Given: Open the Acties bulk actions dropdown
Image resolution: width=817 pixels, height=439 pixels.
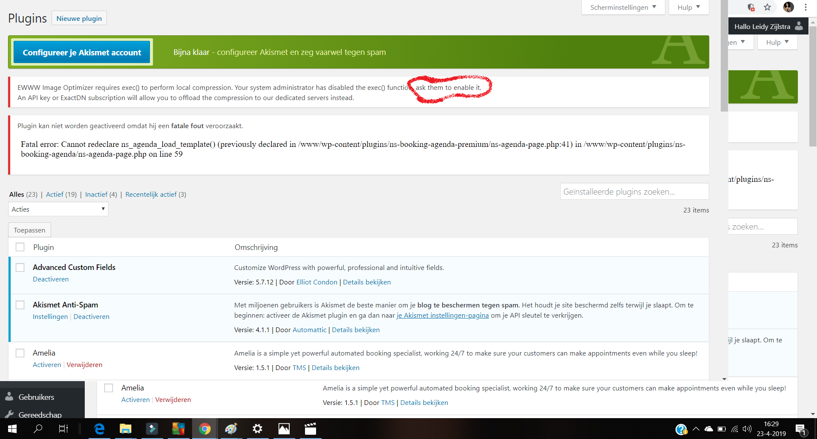Looking at the screenshot, I should point(58,209).
